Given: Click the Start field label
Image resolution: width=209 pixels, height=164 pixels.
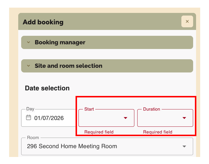Looking at the screenshot, I should coord(89,109).
